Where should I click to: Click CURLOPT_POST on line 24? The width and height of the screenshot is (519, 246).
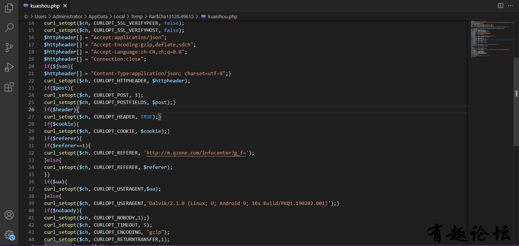point(111,95)
